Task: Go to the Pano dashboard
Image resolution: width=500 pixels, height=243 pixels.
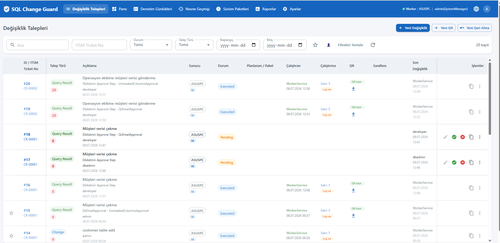Action: coord(119,9)
